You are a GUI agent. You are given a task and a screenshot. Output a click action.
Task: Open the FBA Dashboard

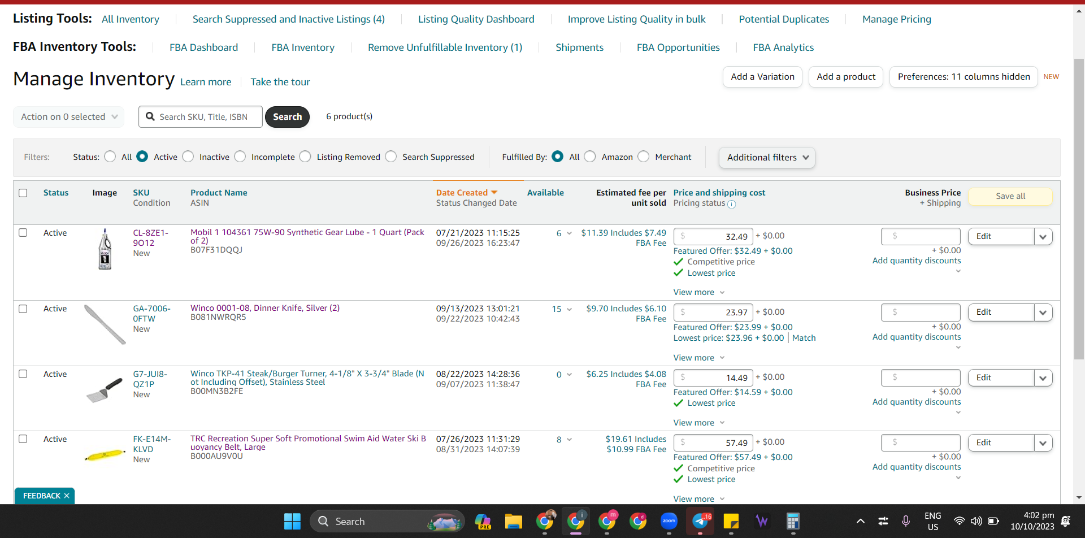point(204,47)
